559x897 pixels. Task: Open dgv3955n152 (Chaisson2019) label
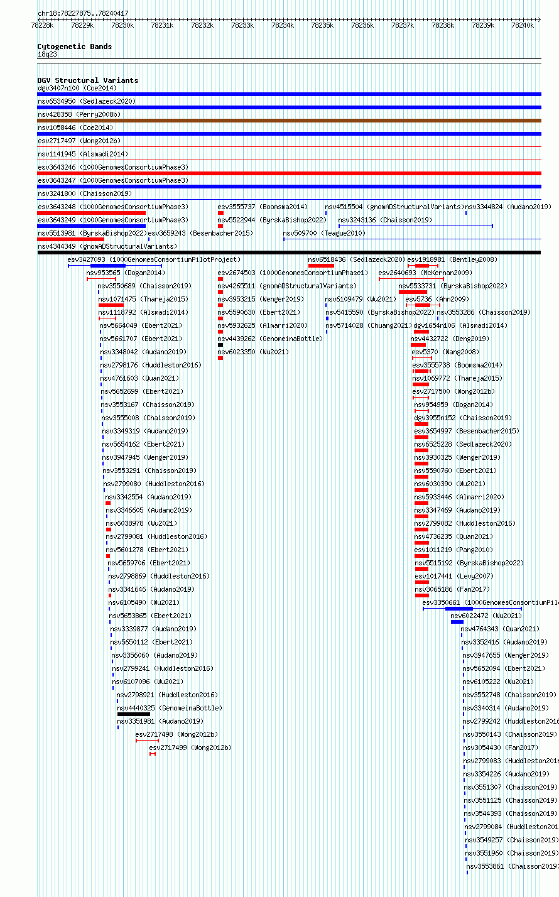[x=464, y=418]
